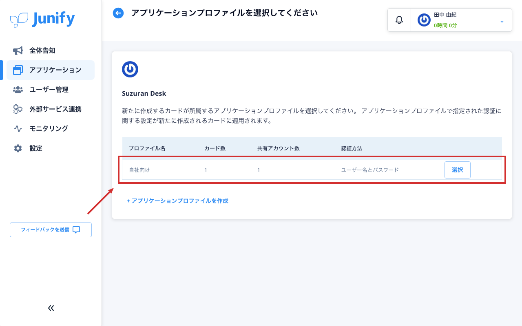Click the 選択 button for 自社向け

[x=457, y=170]
